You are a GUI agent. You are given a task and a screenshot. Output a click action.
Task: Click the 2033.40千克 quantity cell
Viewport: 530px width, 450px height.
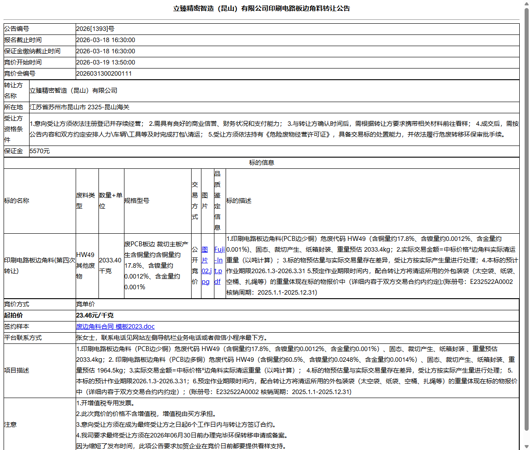tap(111, 265)
